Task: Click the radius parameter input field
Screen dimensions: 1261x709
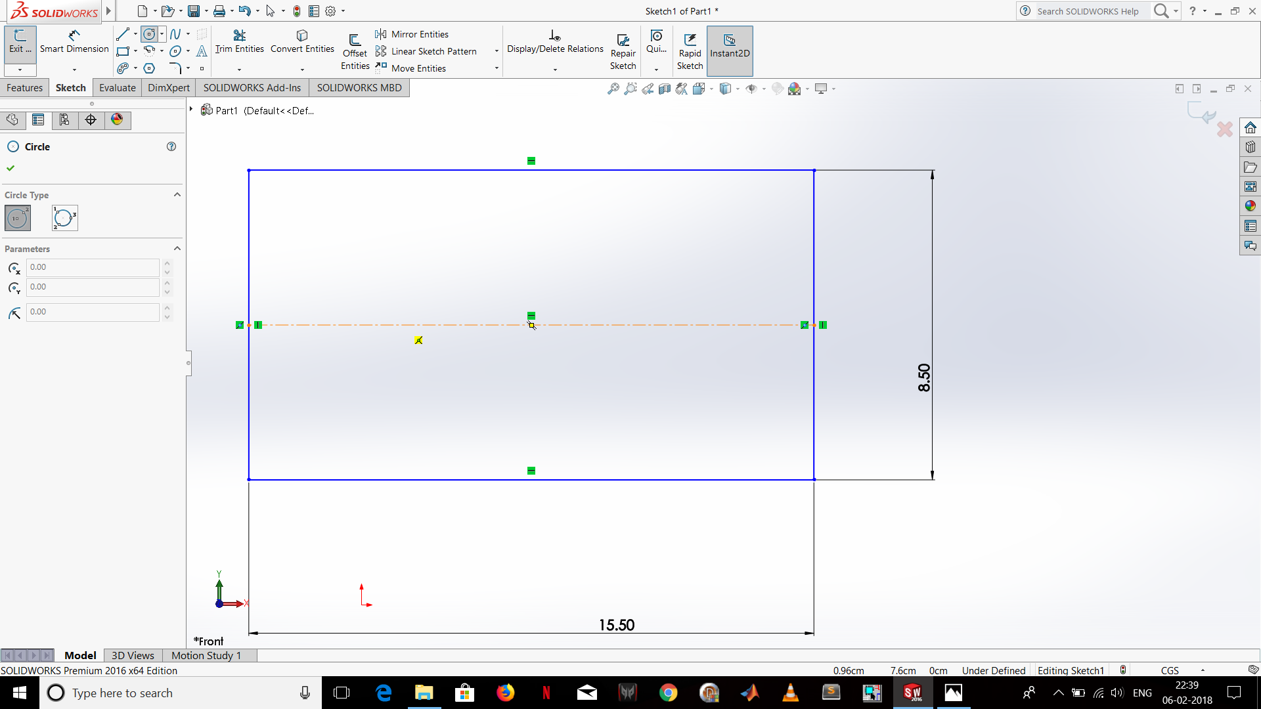Action: point(92,312)
